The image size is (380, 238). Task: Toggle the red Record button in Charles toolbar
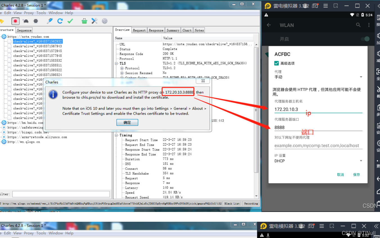tap(15, 21)
